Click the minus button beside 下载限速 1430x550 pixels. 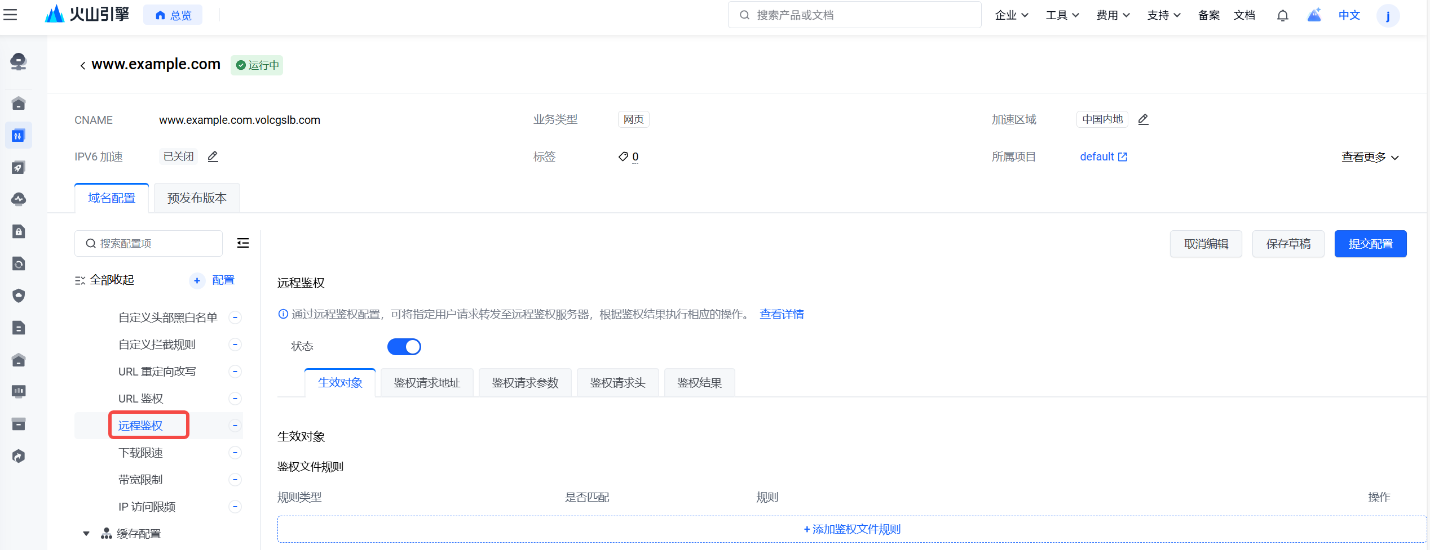tap(235, 453)
